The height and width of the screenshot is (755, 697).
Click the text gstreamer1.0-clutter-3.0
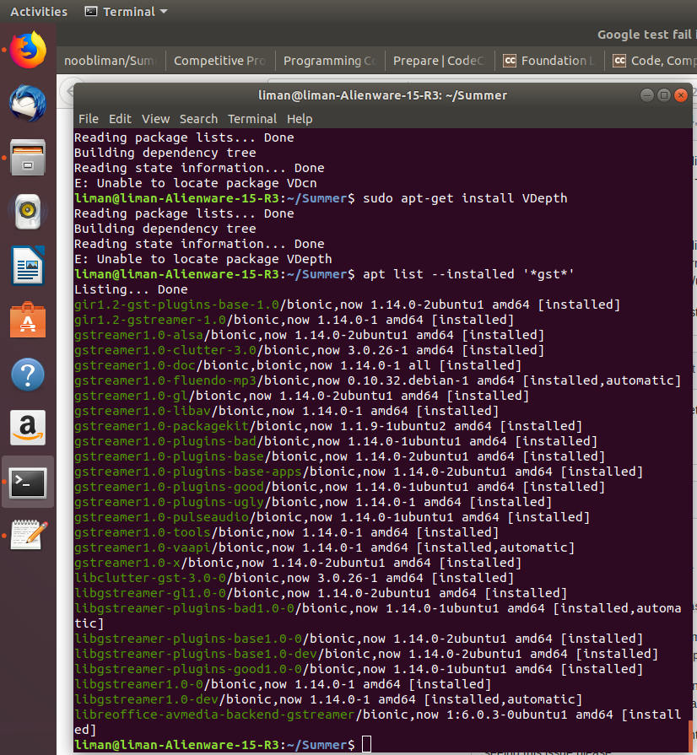pos(165,350)
